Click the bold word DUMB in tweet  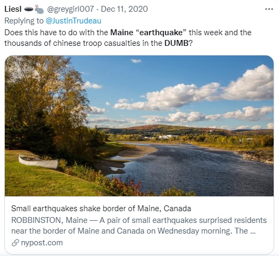tap(177, 43)
